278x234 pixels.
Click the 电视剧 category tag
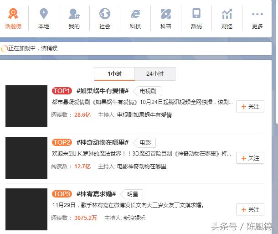click(x=147, y=91)
